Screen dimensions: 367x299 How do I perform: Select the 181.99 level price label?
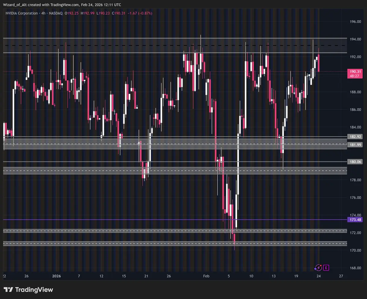pos(354,145)
